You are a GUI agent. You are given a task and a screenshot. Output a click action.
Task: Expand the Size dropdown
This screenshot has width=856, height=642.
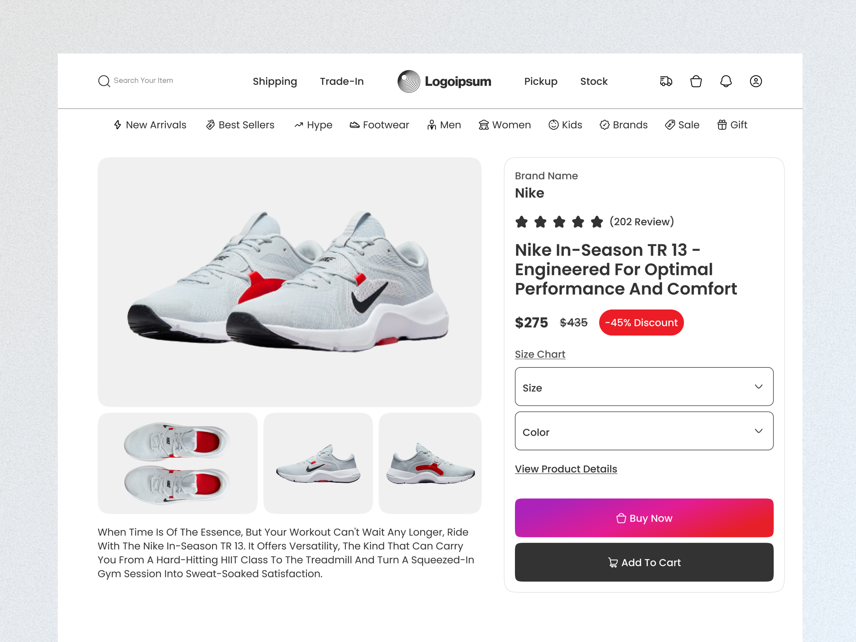click(x=644, y=387)
